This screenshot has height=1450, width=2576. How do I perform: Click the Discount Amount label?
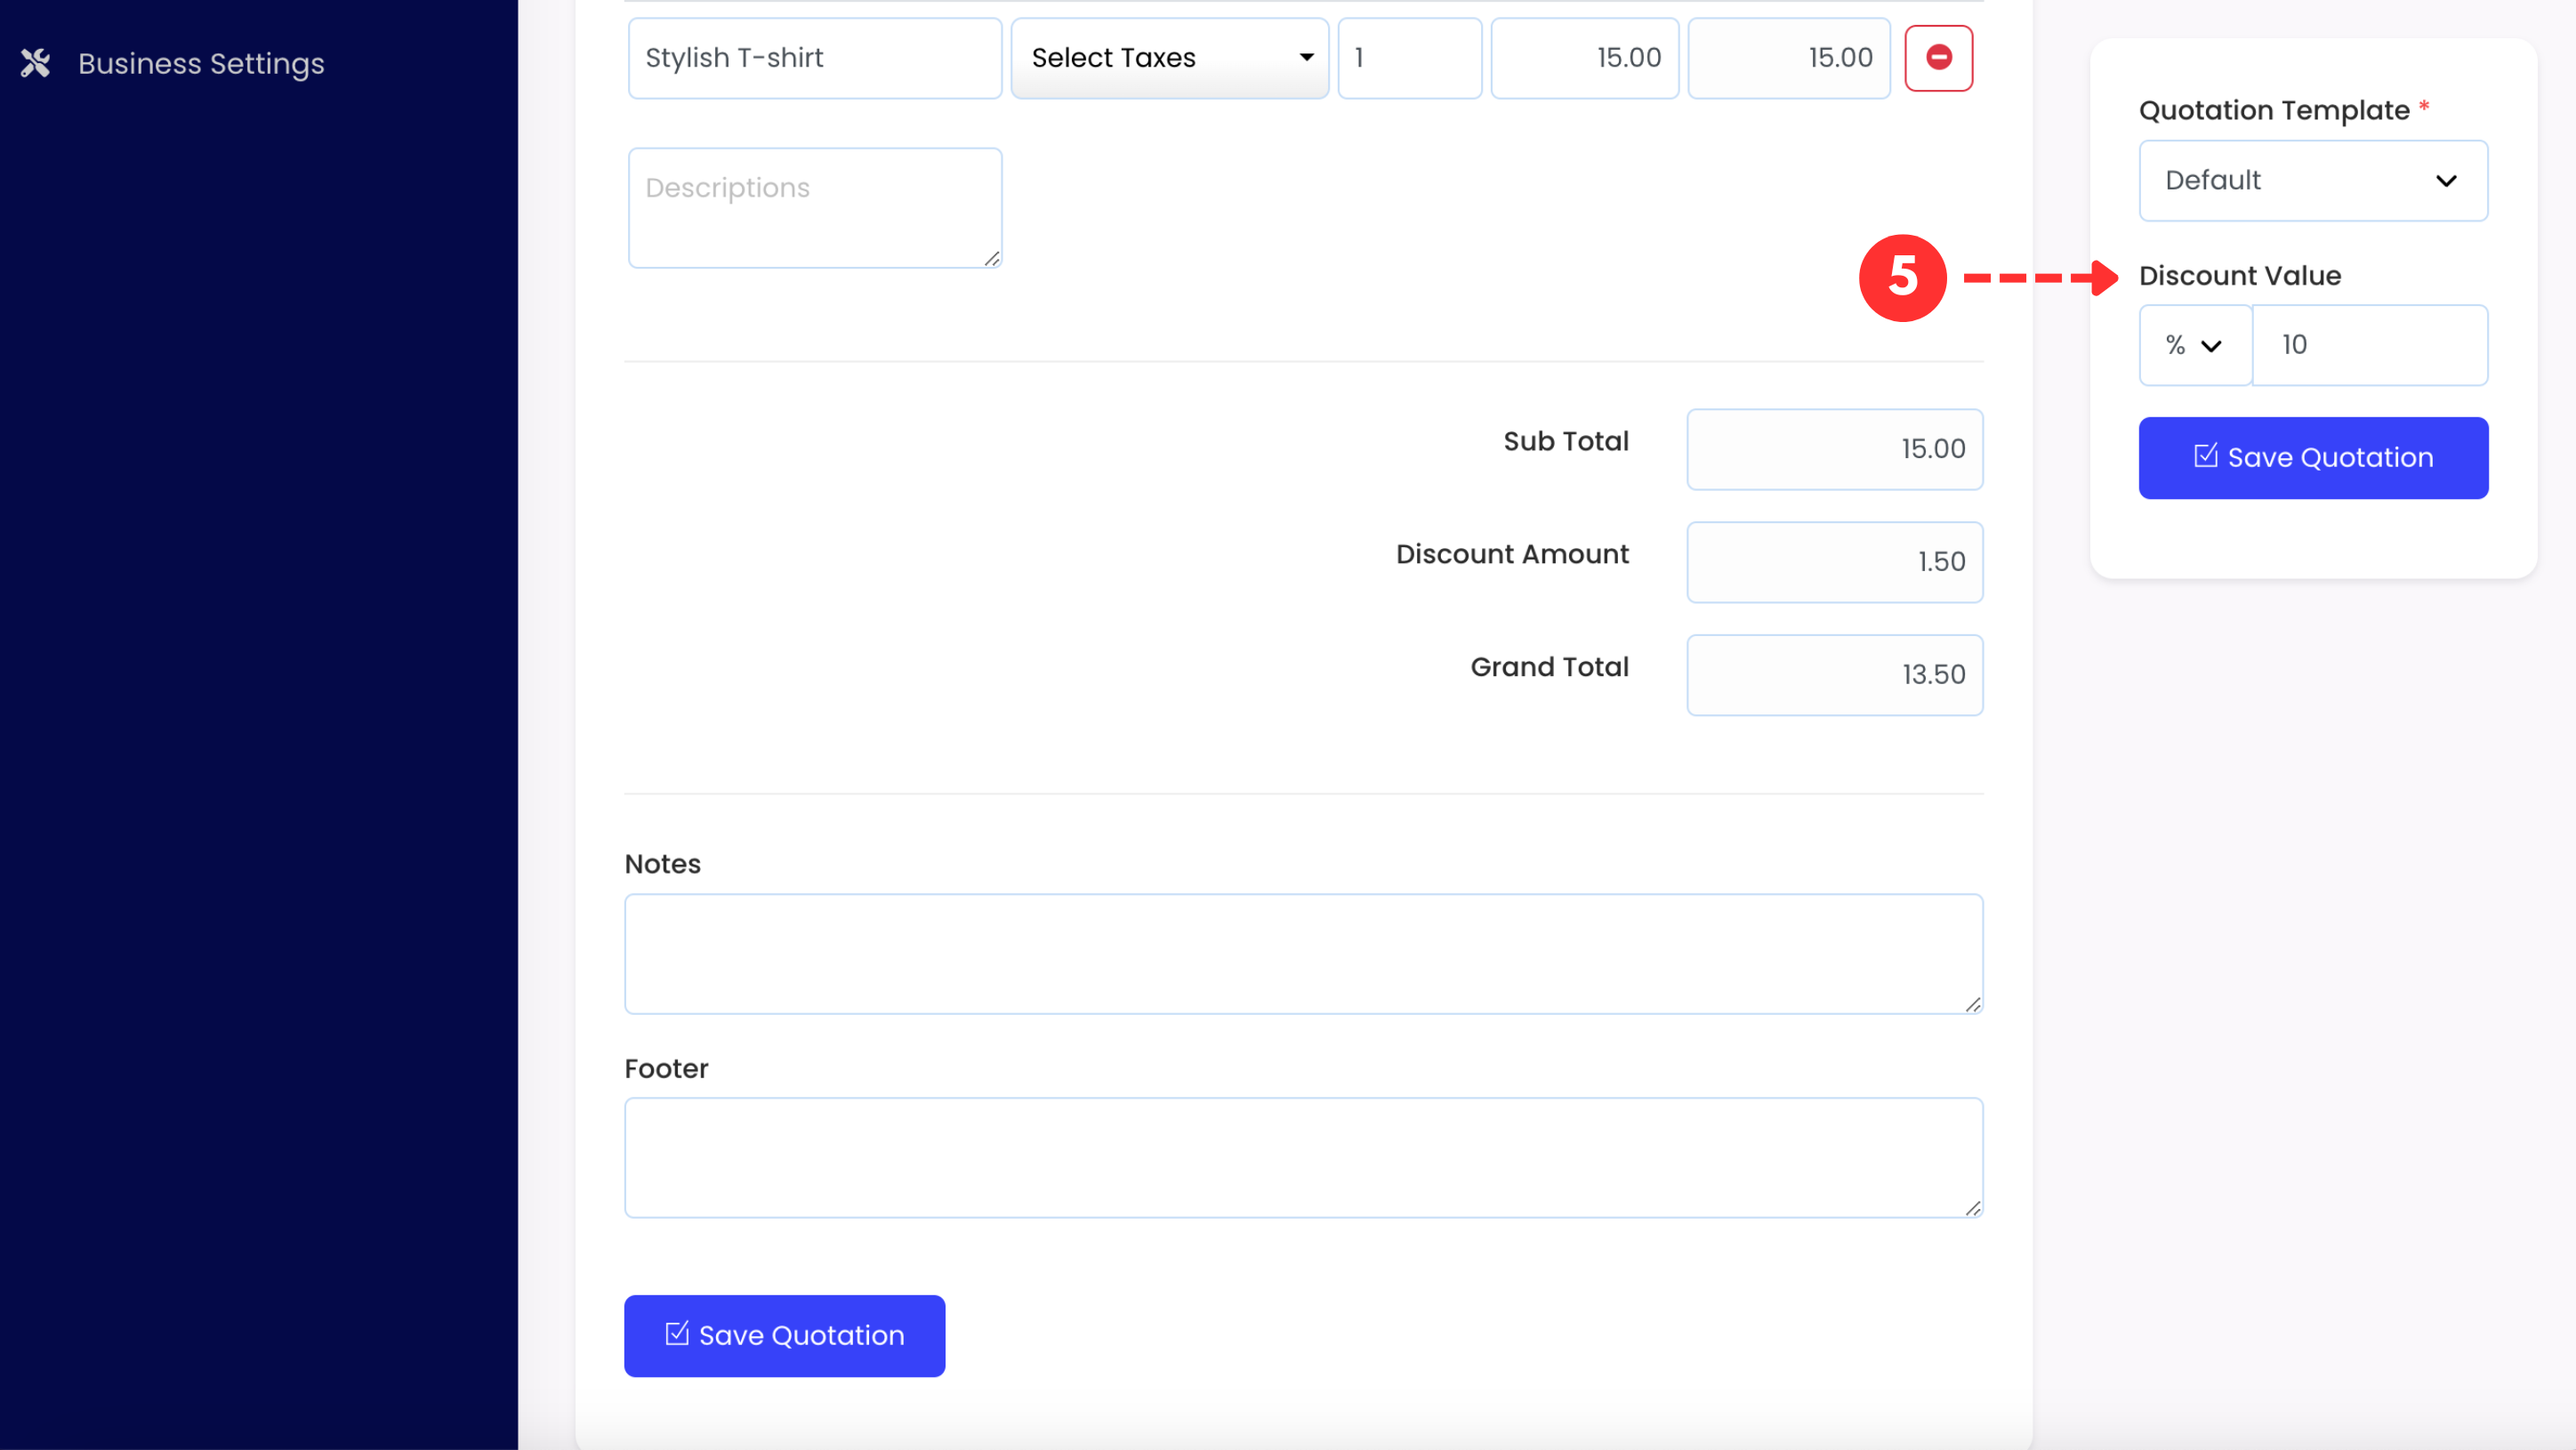tap(1512, 554)
